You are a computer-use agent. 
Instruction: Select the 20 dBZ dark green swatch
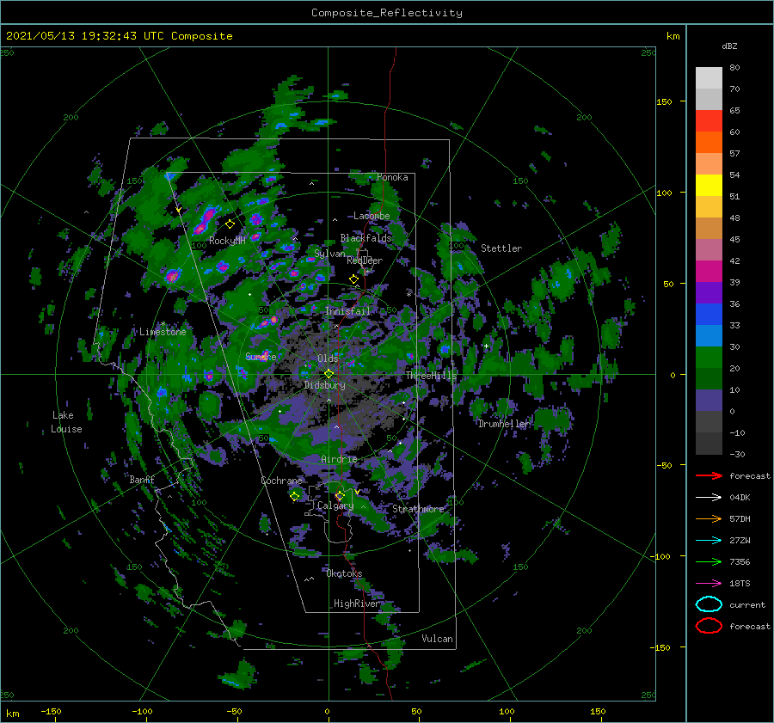(709, 378)
